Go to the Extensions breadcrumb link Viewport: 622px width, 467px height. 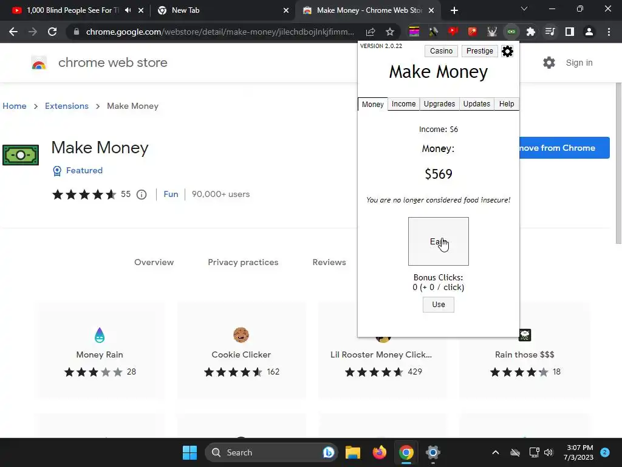[67, 106]
